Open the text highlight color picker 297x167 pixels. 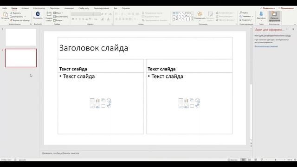103,19
